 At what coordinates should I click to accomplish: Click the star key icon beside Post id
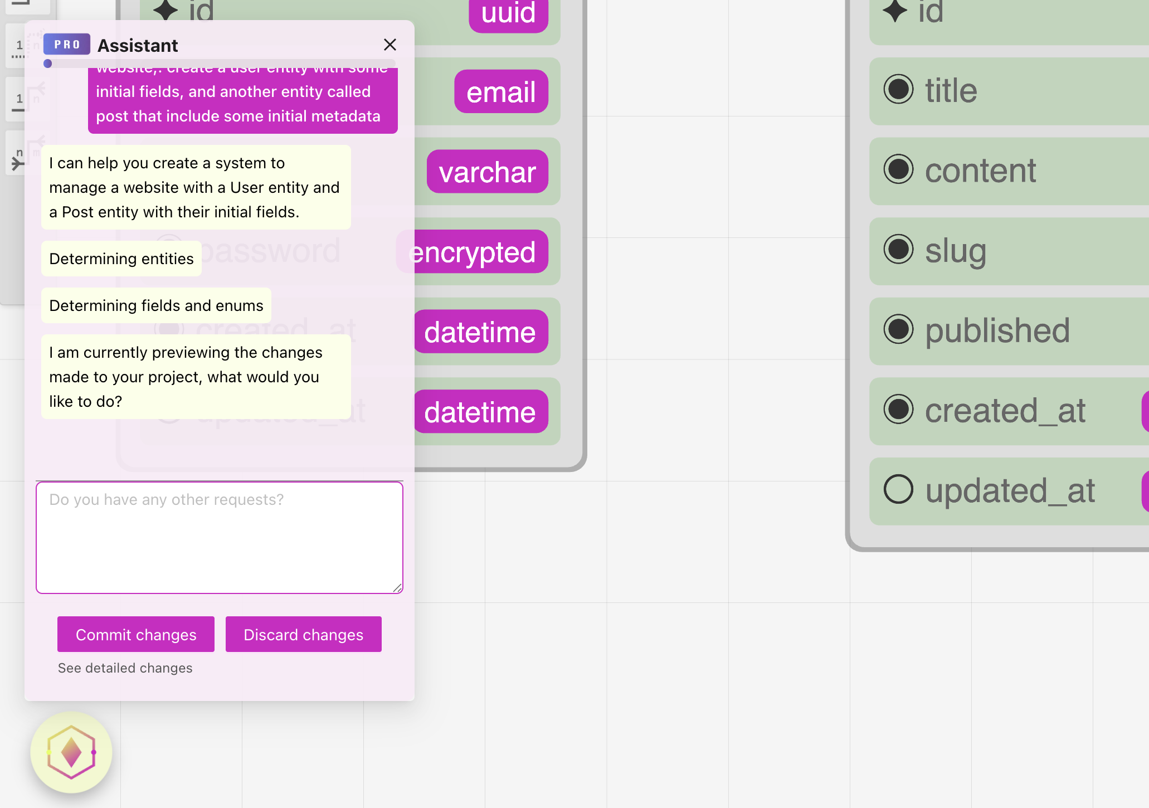click(x=895, y=11)
